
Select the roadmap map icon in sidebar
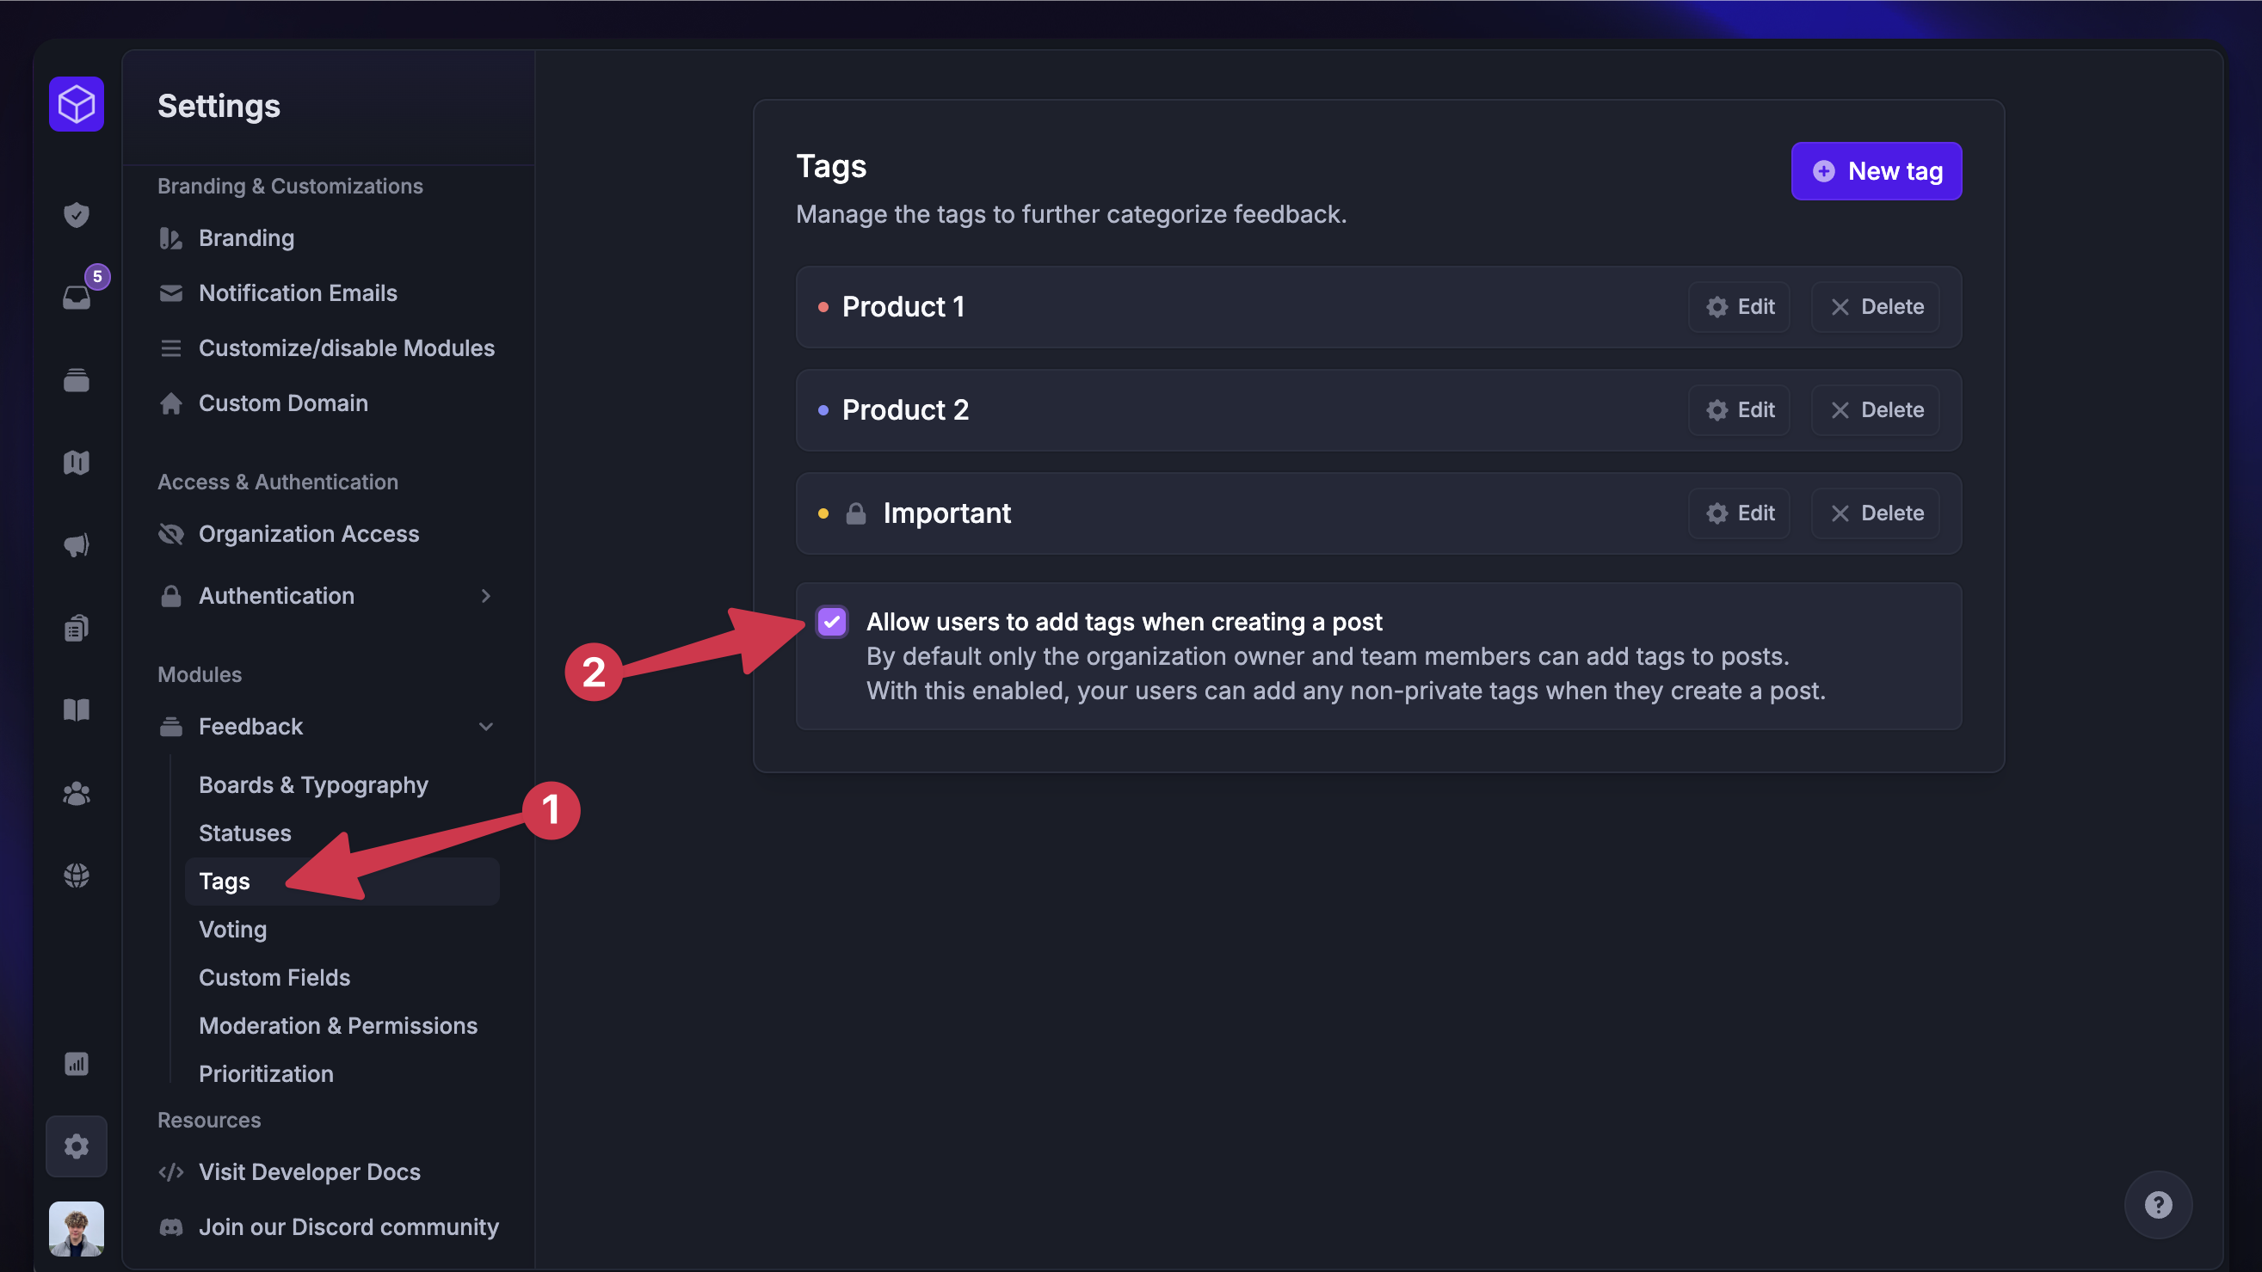(x=77, y=463)
